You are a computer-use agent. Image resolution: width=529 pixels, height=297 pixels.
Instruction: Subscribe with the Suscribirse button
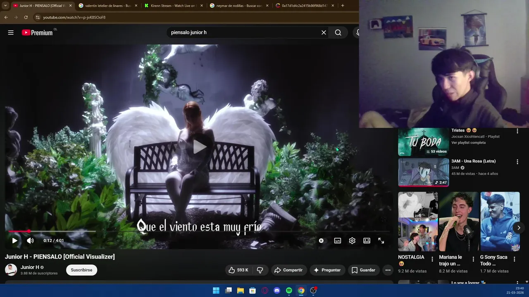[81, 270]
